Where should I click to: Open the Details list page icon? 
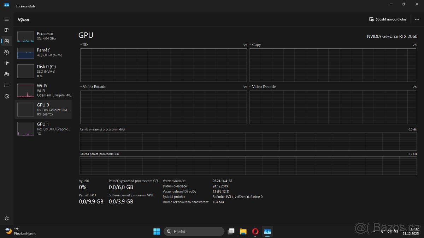6,85
